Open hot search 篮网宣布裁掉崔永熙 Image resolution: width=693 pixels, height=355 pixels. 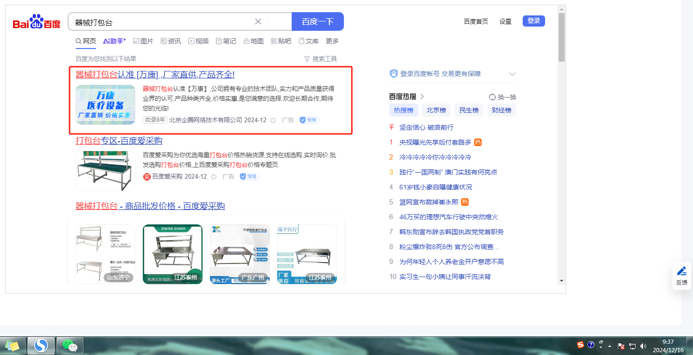tap(429, 202)
